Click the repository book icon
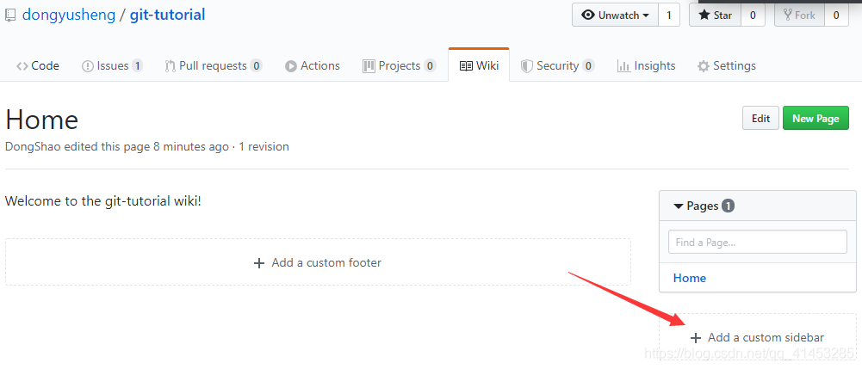Image resolution: width=862 pixels, height=369 pixels. (10, 15)
